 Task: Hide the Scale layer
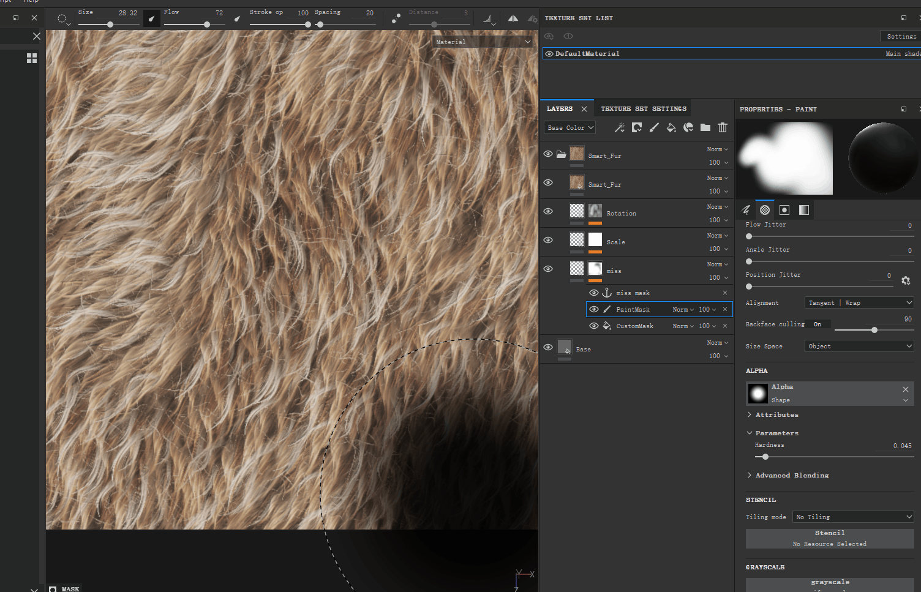coord(548,240)
